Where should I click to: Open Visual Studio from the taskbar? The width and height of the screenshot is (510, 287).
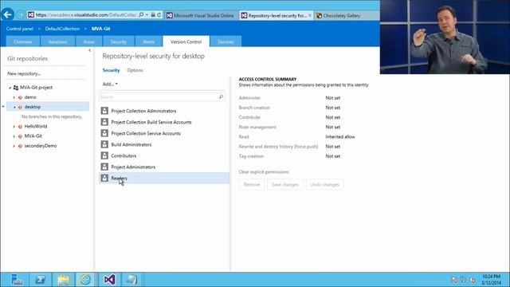point(109,280)
